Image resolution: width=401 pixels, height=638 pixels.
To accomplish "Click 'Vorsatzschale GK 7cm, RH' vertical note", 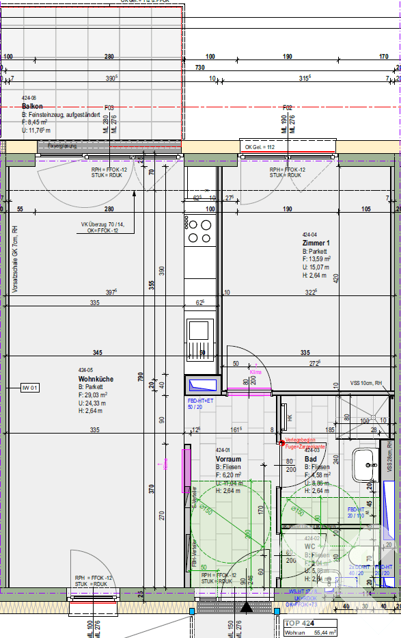I will [x=15, y=260].
